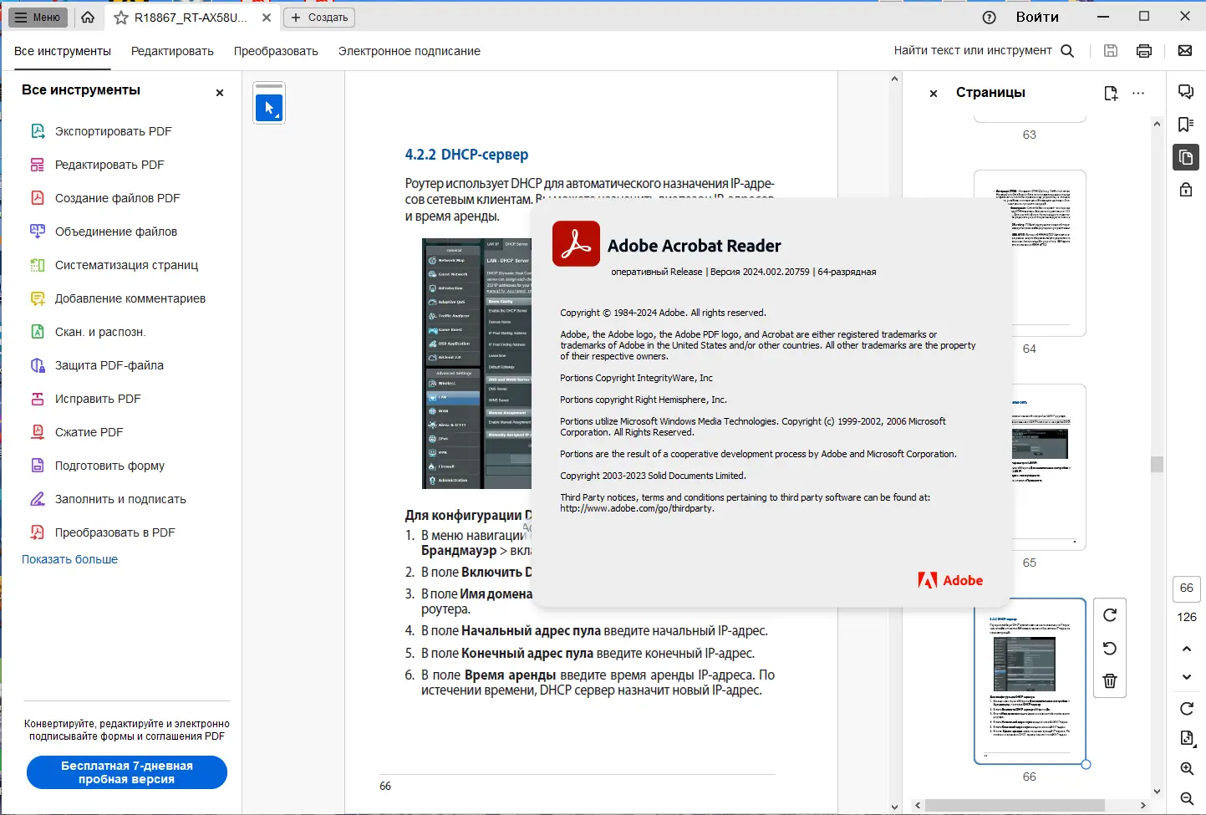
Task: Click the Создать new tab button
Action: coord(319,17)
